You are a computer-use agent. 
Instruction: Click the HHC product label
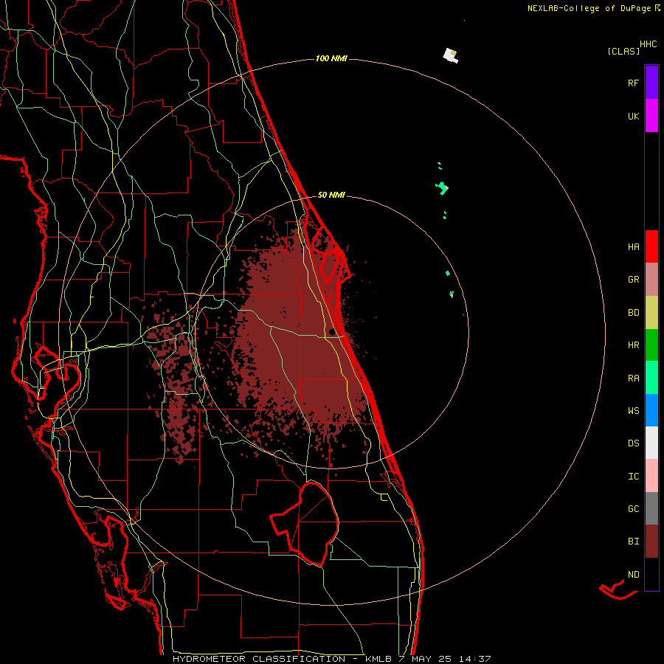[x=648, y=44]
